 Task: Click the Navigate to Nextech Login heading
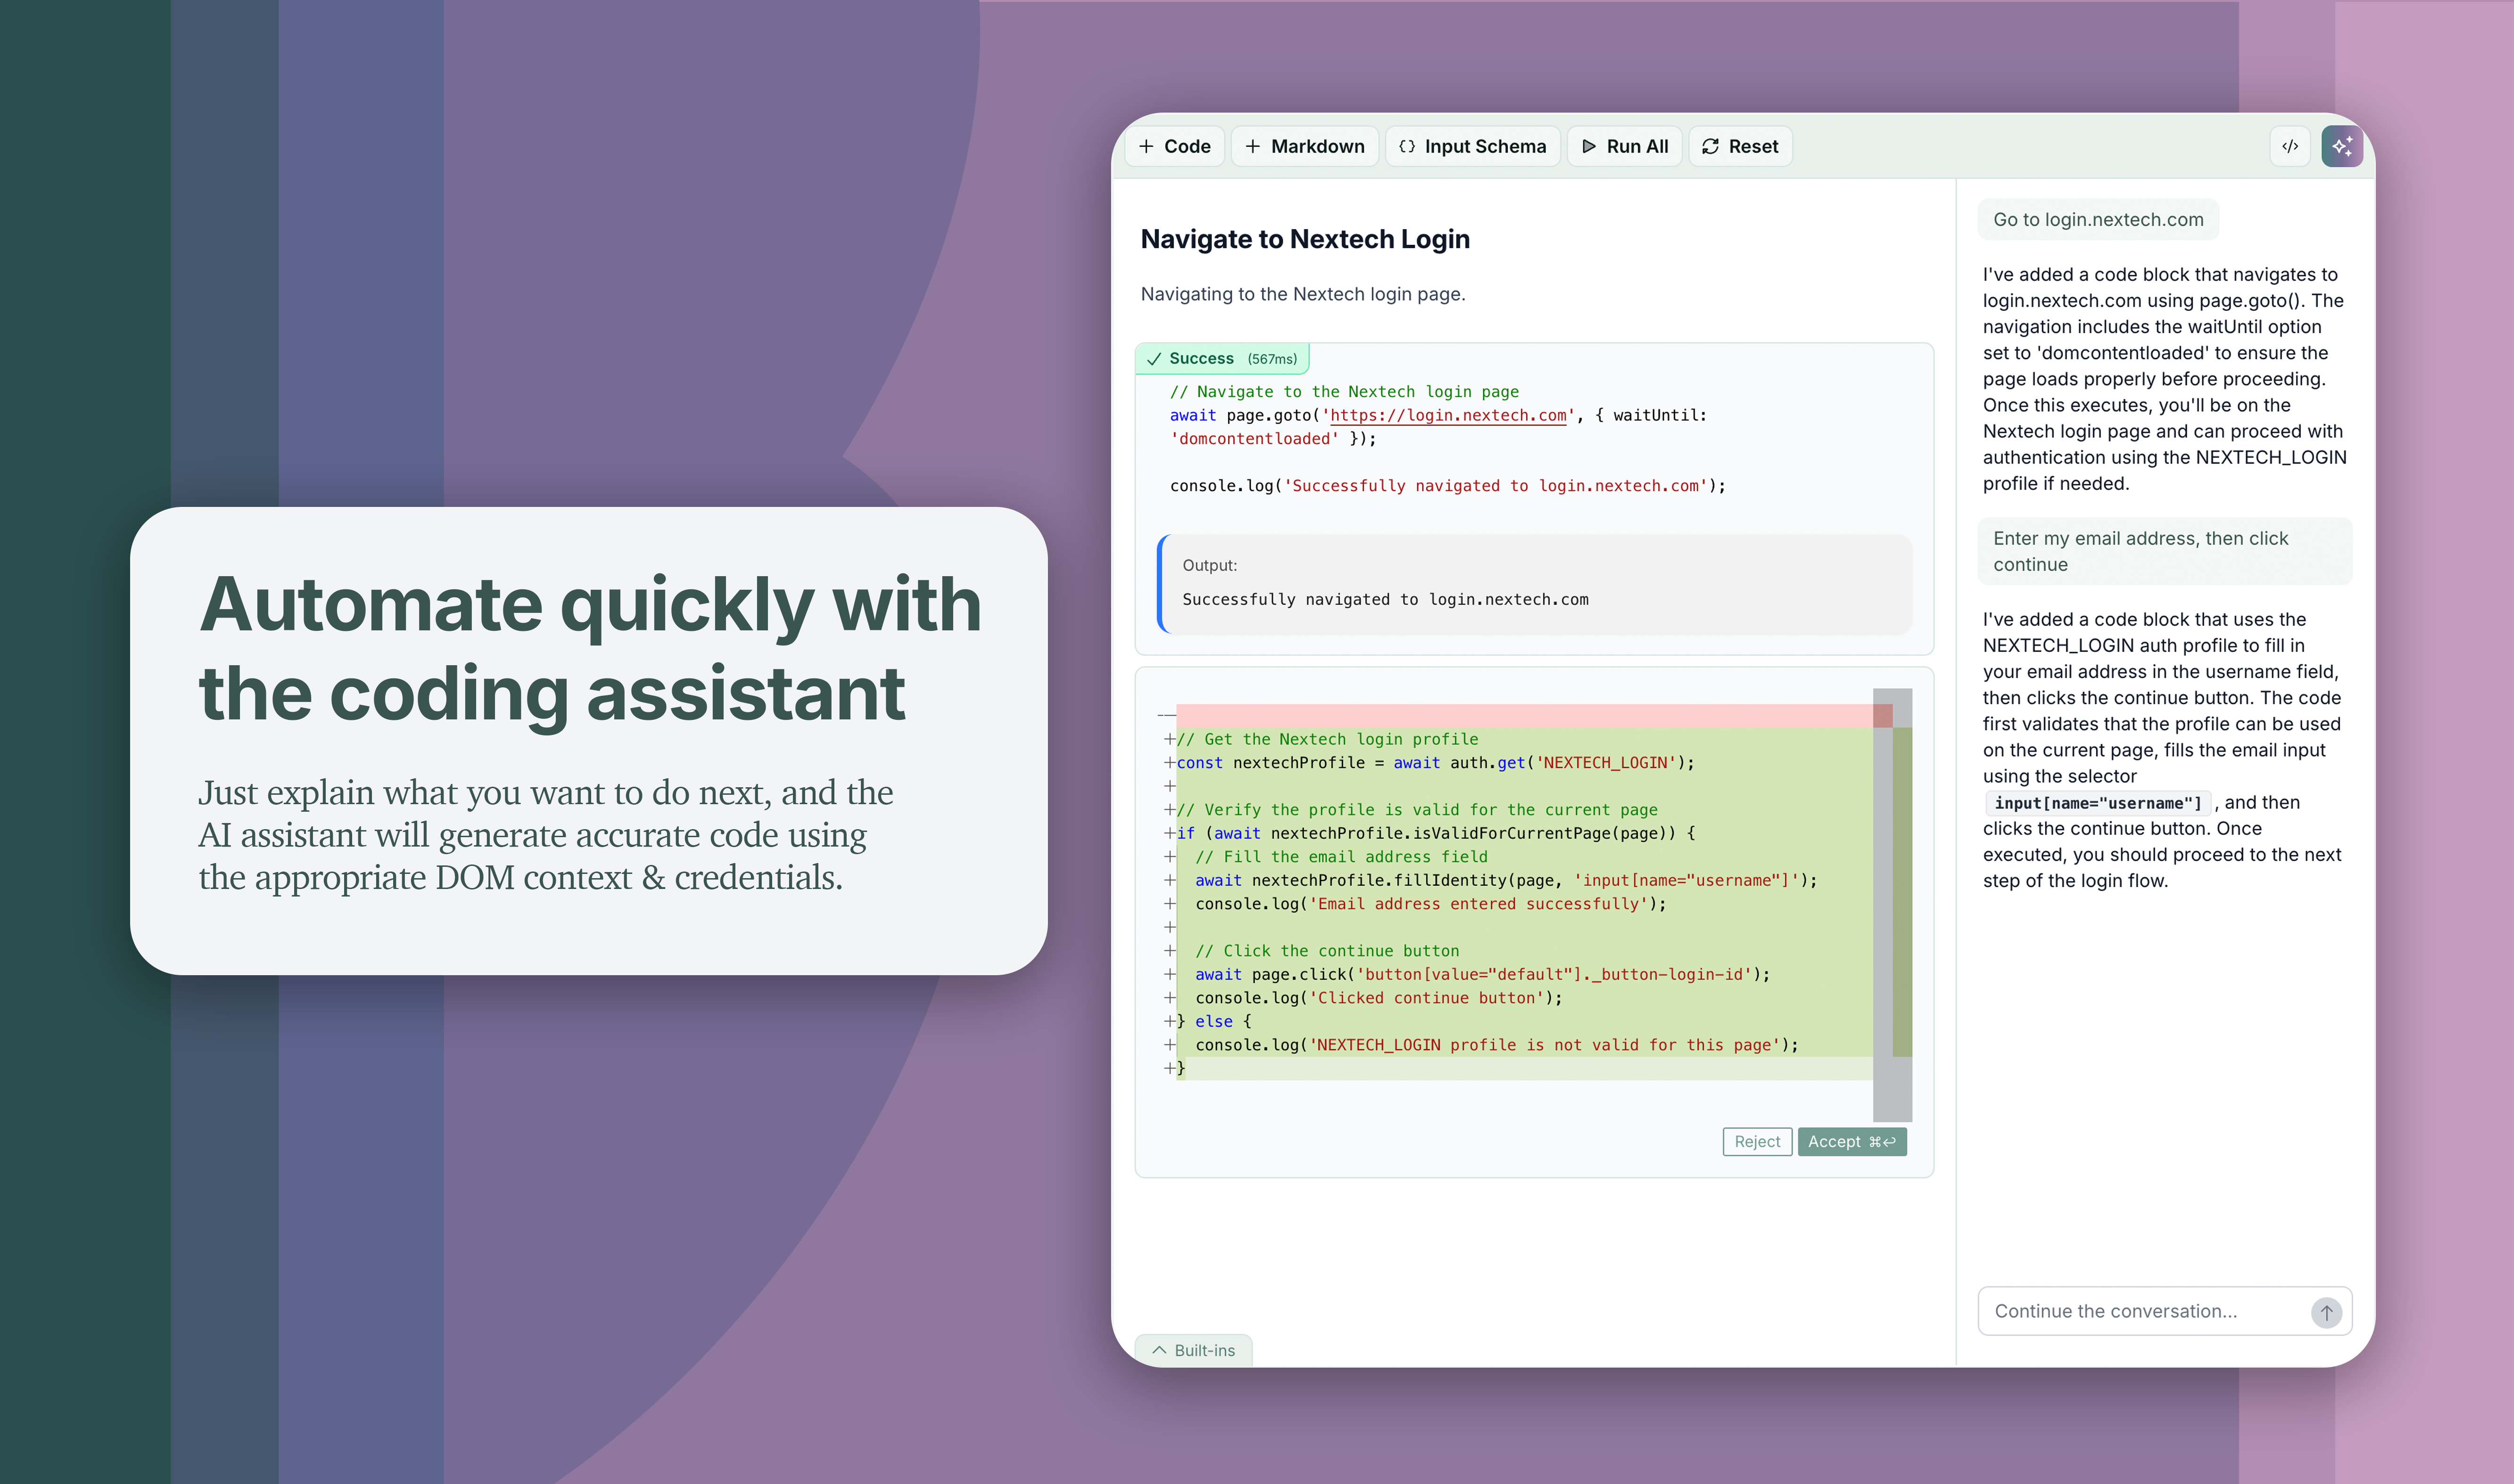1304,239
